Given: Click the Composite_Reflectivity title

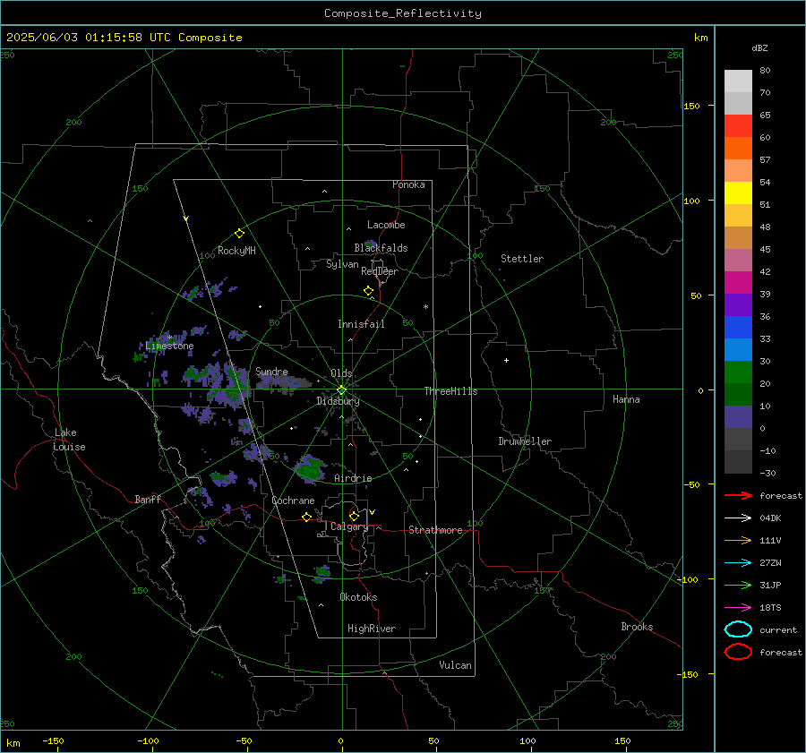Looking at the screenshot, I should point(403,13).
